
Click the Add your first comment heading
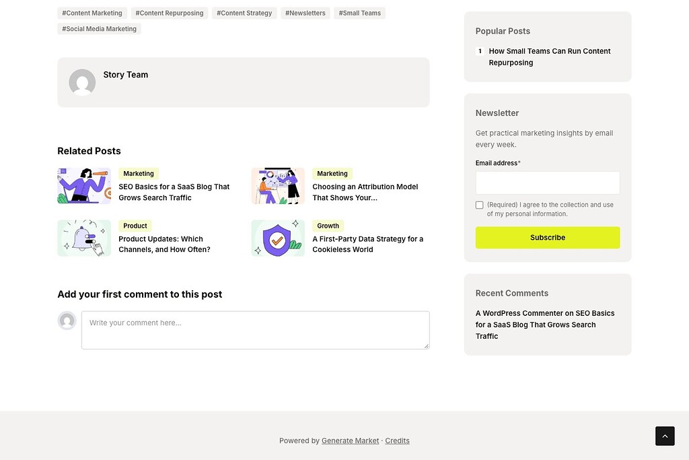click(140, 294)
